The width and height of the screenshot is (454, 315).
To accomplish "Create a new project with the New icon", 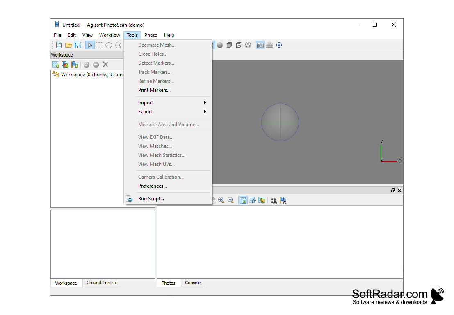I will (59, 45).
